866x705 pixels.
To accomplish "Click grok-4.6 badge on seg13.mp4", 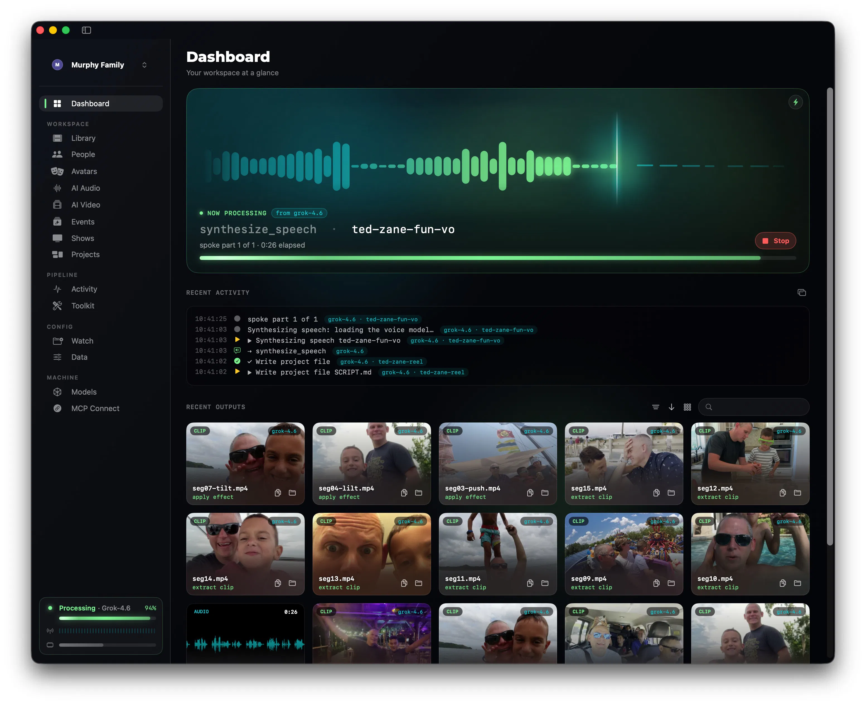I will (410, 521).
